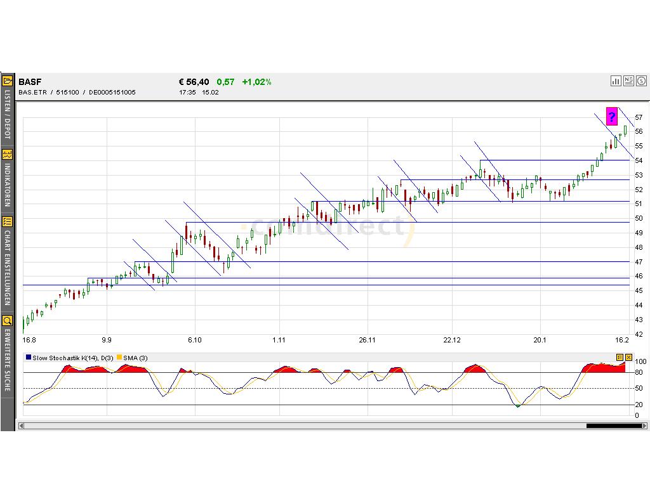650x487 pixels.
Task: Expand the CHART EINSTELLUNGEN sidebar panel
Action: tap(8, 268)
